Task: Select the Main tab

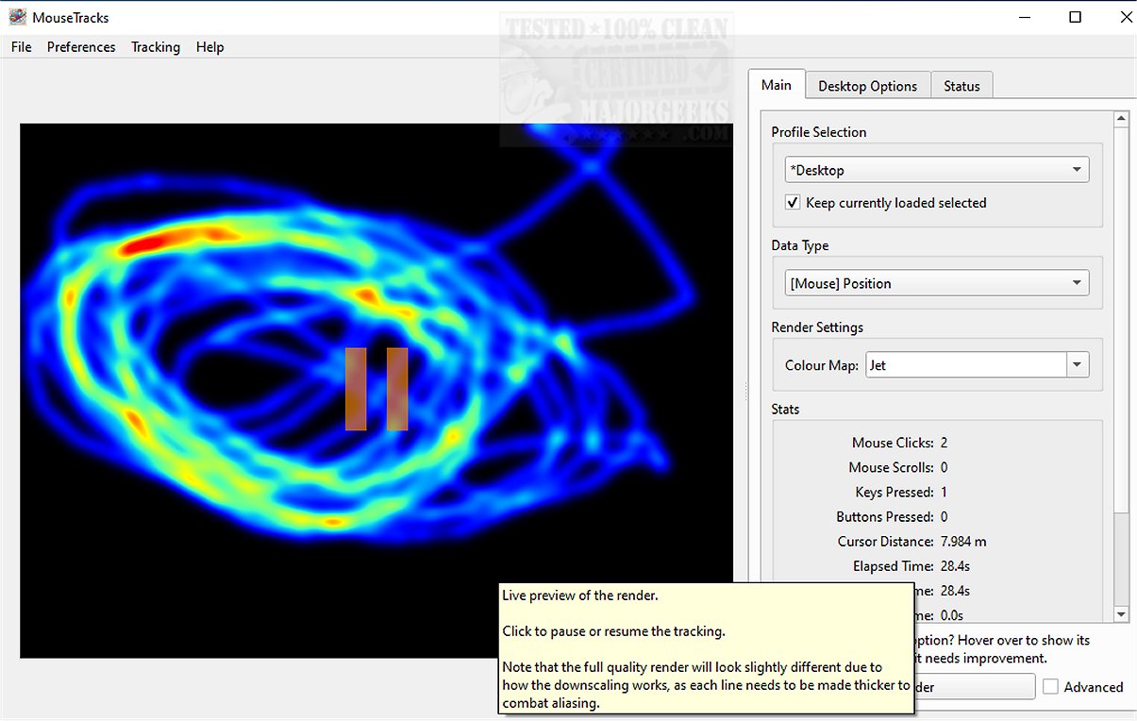Action: click(x=777, y=85)
